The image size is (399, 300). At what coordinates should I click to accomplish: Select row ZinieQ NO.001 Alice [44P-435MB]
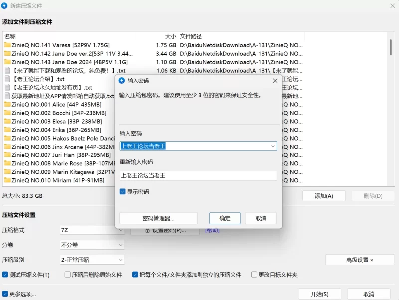pos(56,104)
